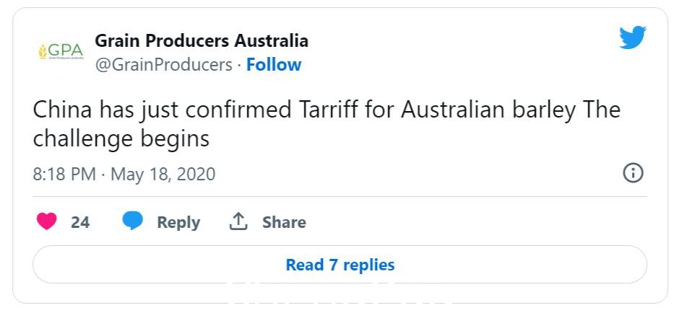This screenshot has height=313, width=679.
Task: Open the Twitter info circle icon
Action: (633, 173)
